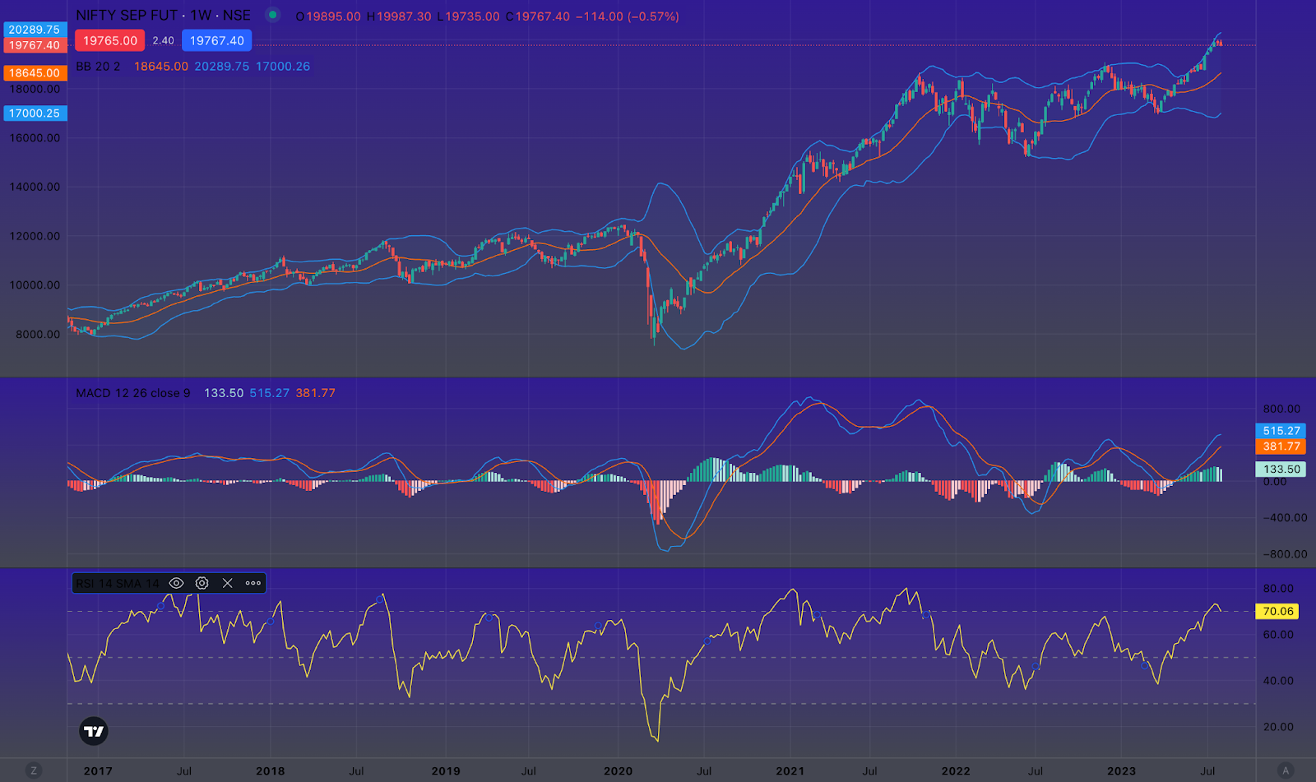Screen dimensions: 1316x782
Task: Toggle the circular A auto-scale button
Action: pyautogui.click(x=1286, y=770)
